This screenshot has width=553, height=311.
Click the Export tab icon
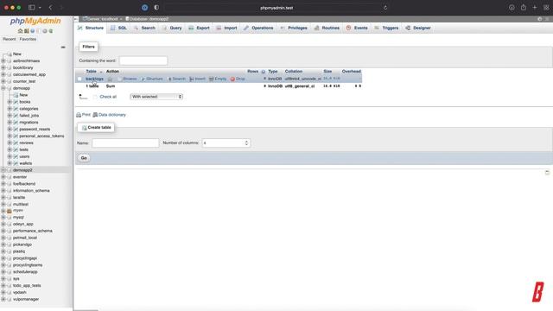pos(191,28)
